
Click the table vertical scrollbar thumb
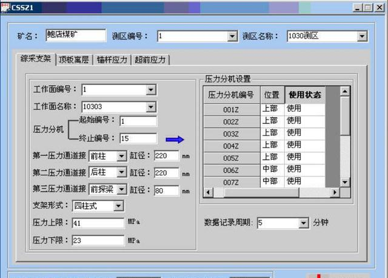(x=345, y=116)
